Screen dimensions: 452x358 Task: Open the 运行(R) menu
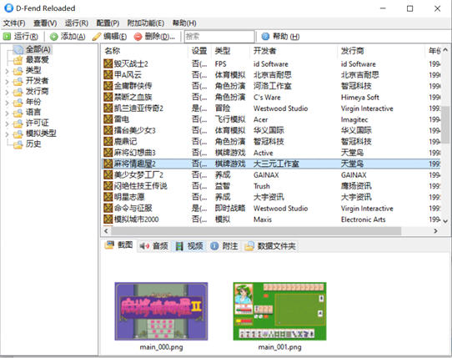77,23
